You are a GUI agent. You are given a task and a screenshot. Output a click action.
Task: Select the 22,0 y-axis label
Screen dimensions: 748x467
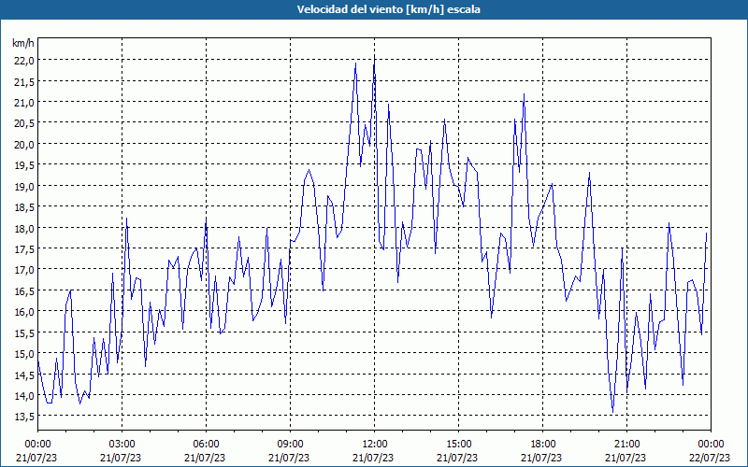25,60
